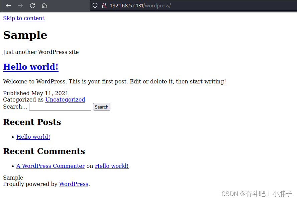The height and width of the screenshot is (200, 297).
Task: Open A WordPress Commenter link
Action: pyautogui.click(x=51, y=166)
